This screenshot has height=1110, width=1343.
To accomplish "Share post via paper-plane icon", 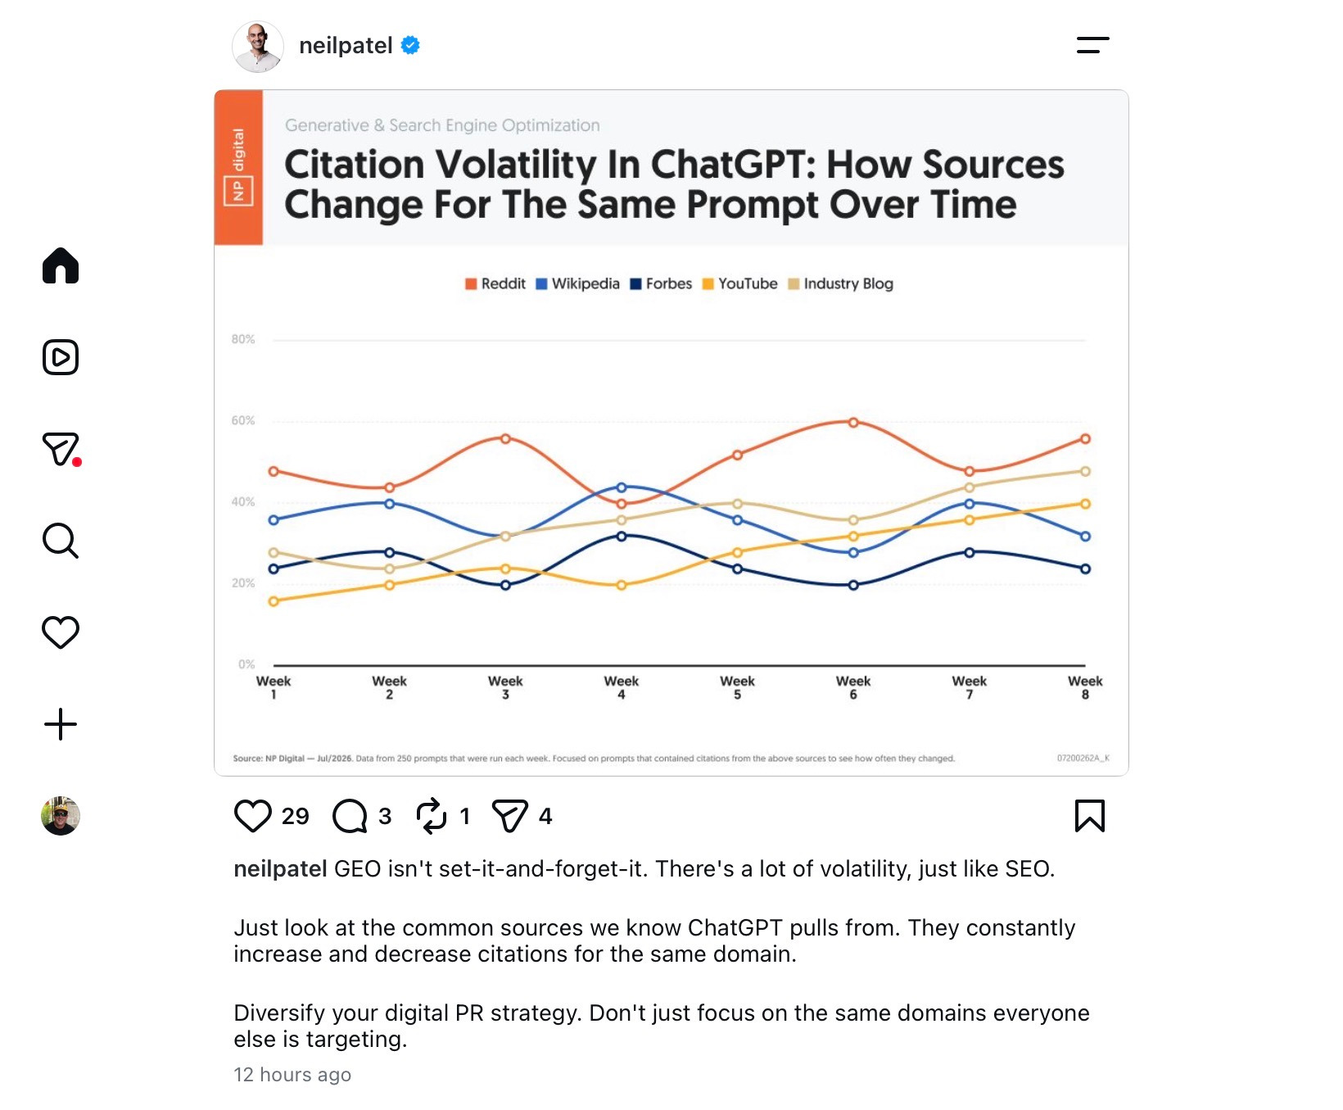I will click(509, 816).
